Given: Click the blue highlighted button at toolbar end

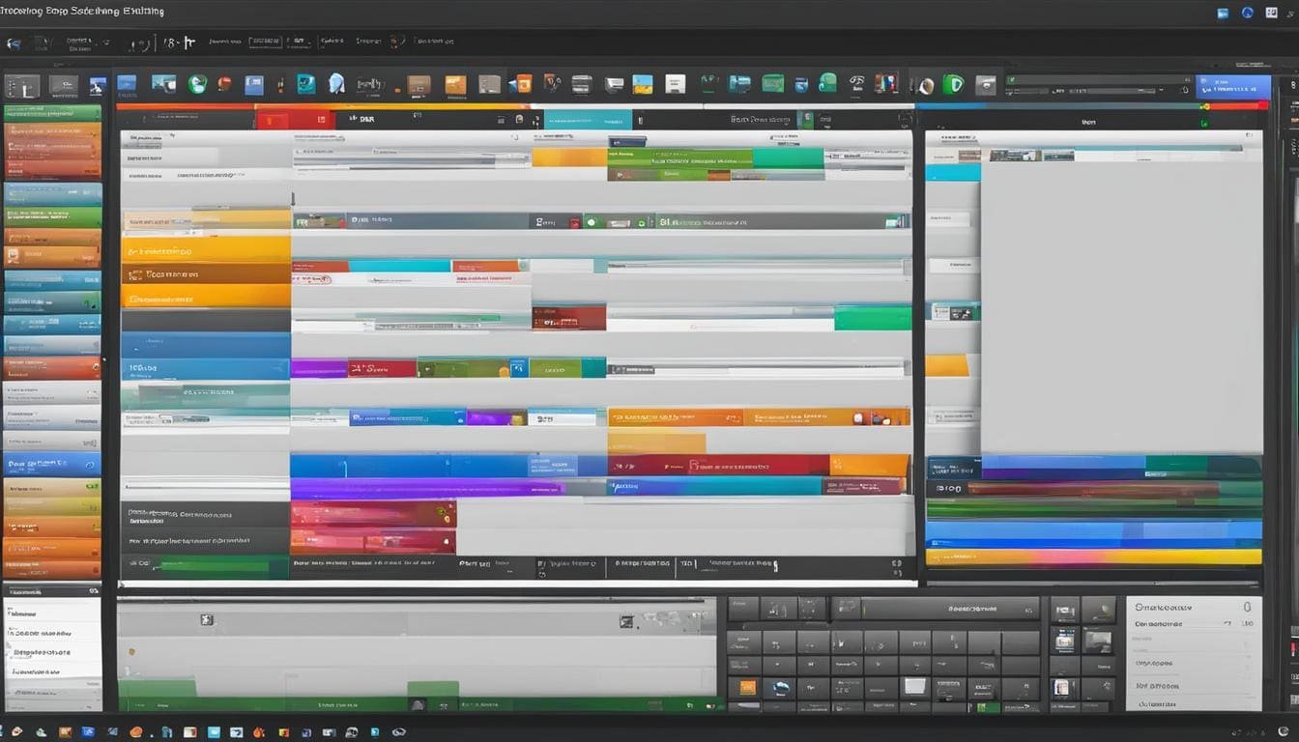Looking at the screenshot, I should [x=1233, y=88].
